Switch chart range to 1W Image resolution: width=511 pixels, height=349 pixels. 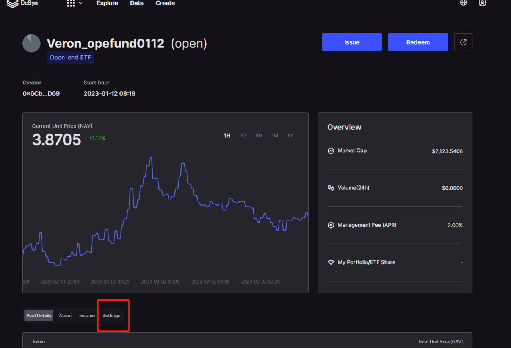coord(259,136)
